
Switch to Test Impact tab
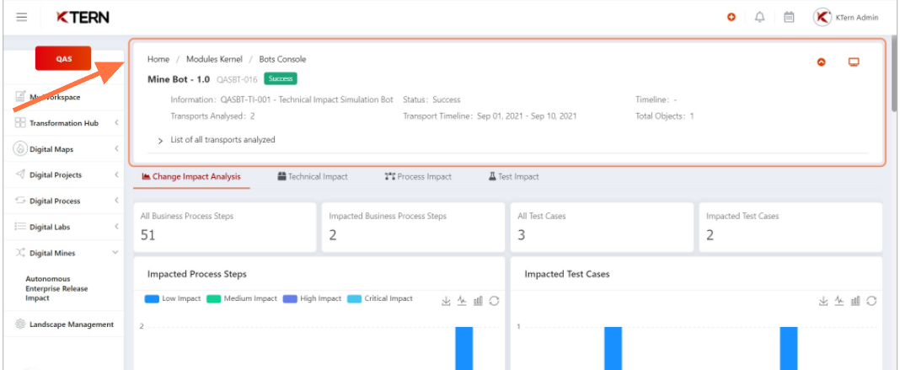click(x=514, y=177)
